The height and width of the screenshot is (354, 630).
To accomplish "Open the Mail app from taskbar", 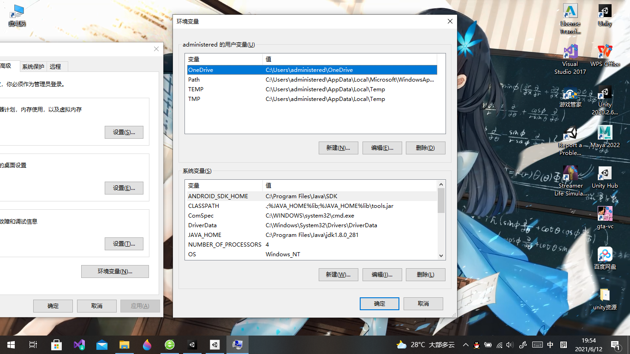I will 101,345.
